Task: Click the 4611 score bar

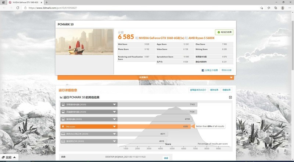Action: (143, 134)
